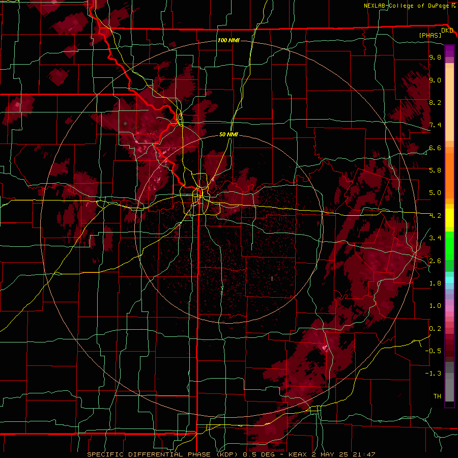Click the (KDP) abbreviation in the caption
458x458 pixels.
tap(228, 454)
